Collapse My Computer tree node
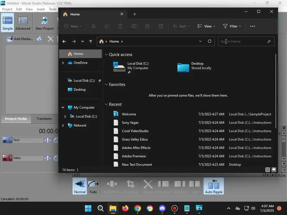Viewport: 287px width, 215px height. (x=63, y=107)
